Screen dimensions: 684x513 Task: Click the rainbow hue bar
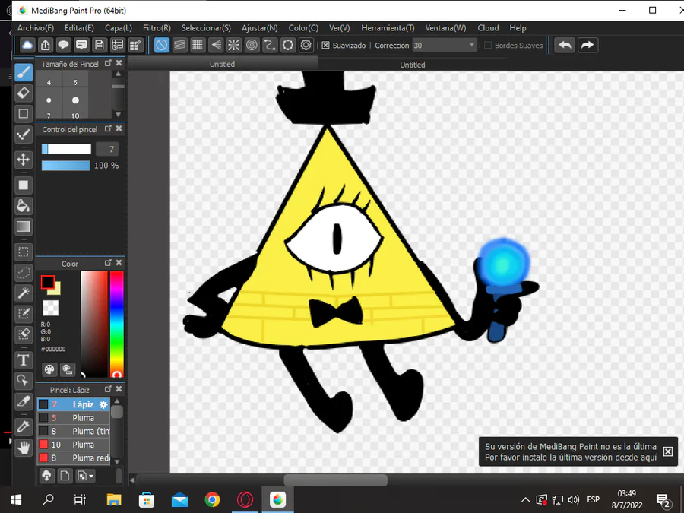tap(116, 324)
